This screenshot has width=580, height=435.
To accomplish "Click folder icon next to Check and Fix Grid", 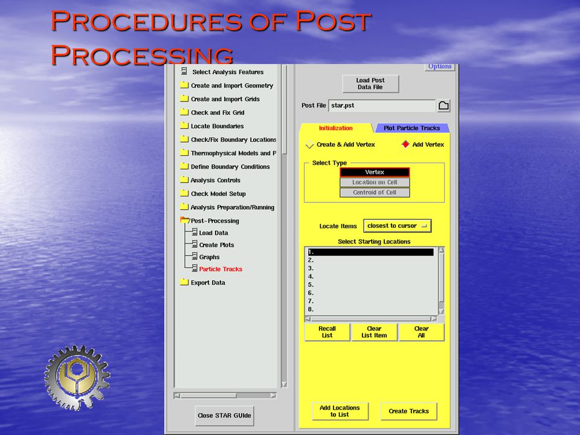I will [x=184, y=112].
